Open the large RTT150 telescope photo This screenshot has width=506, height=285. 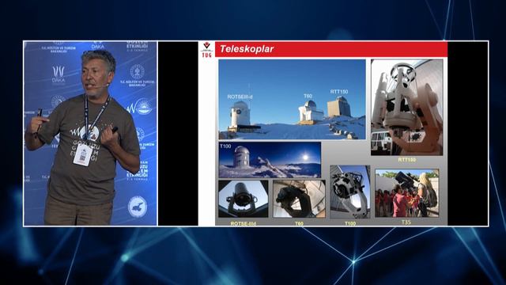(x=407, y=108)
